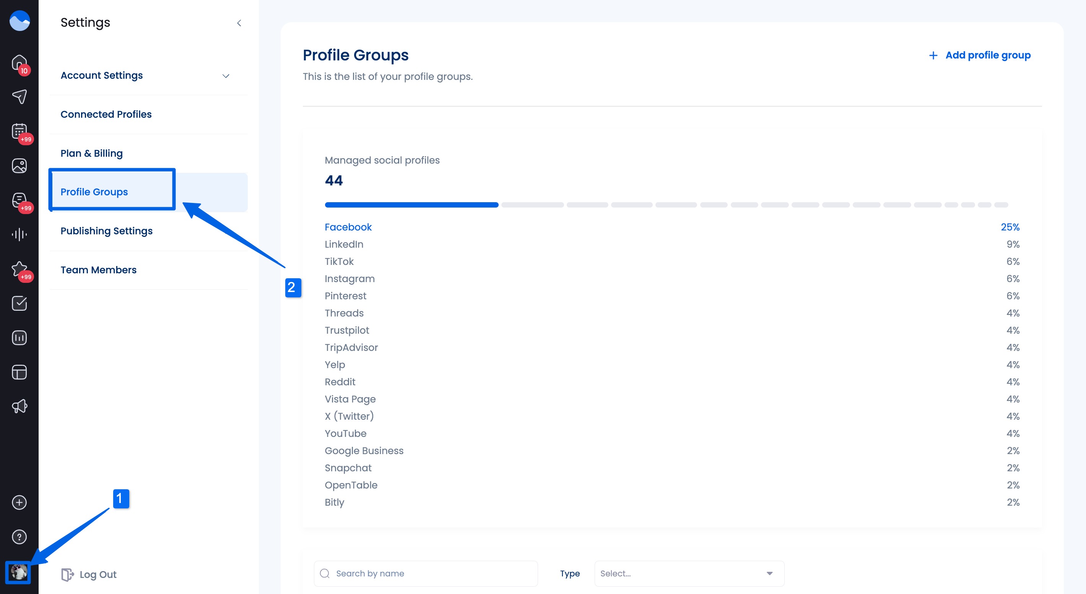
Task: Open the media library image icon
Action: point(19,166)
